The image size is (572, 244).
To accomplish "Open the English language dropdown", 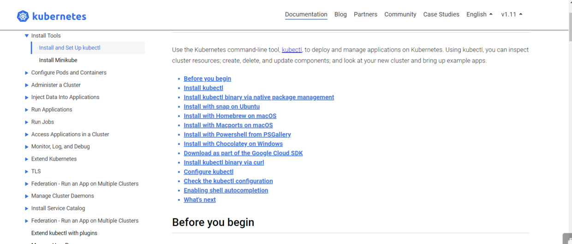I will point(479,14).
